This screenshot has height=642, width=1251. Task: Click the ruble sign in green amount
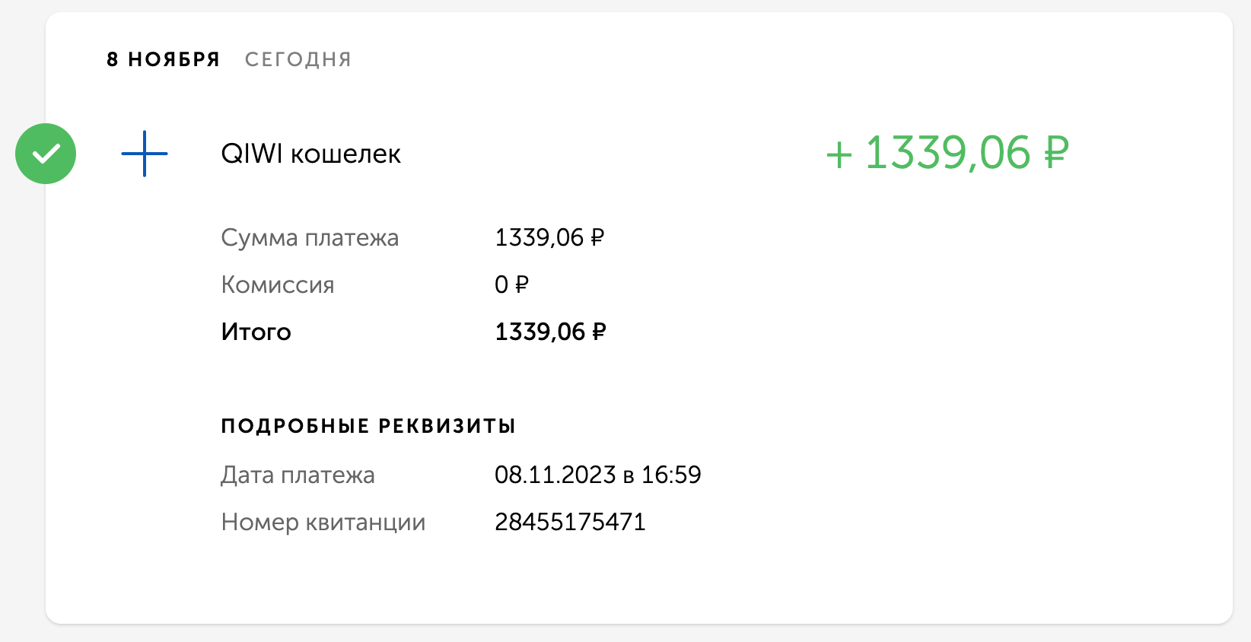point(1056,153)
